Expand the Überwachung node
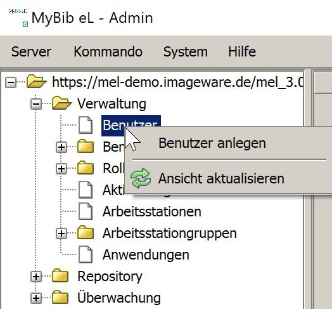 click(x=36, y=298)
